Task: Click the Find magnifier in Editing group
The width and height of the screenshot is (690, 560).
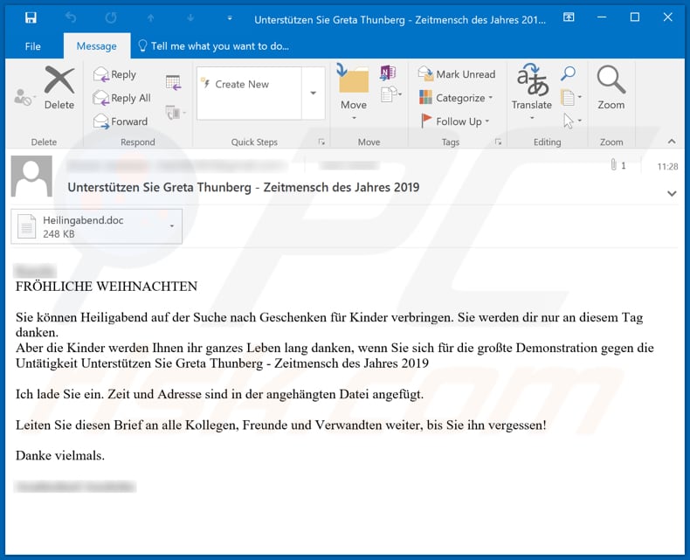Action: coord(568,73)
